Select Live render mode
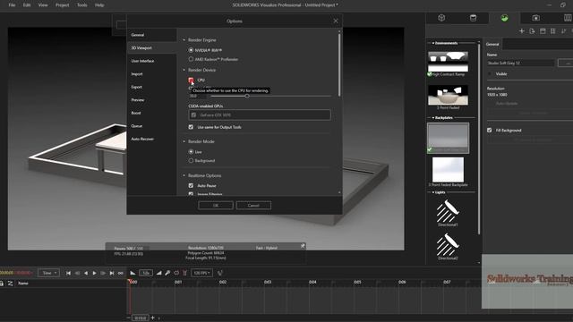Viewport: 573px width, 322px height. [x=191, y=151]
